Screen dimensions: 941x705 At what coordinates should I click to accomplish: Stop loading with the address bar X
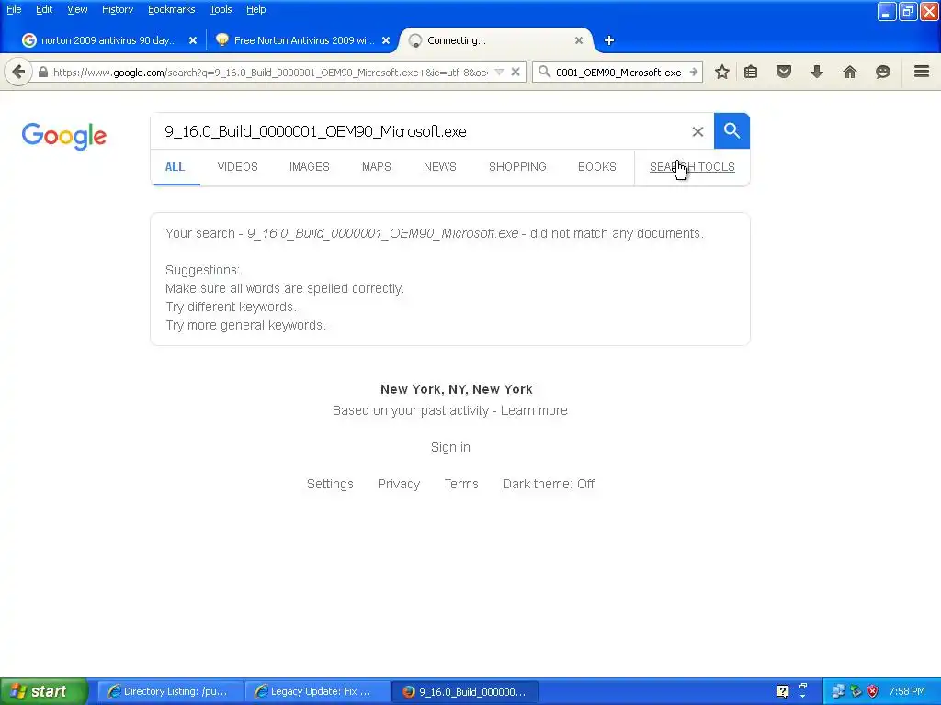point(516,73)
